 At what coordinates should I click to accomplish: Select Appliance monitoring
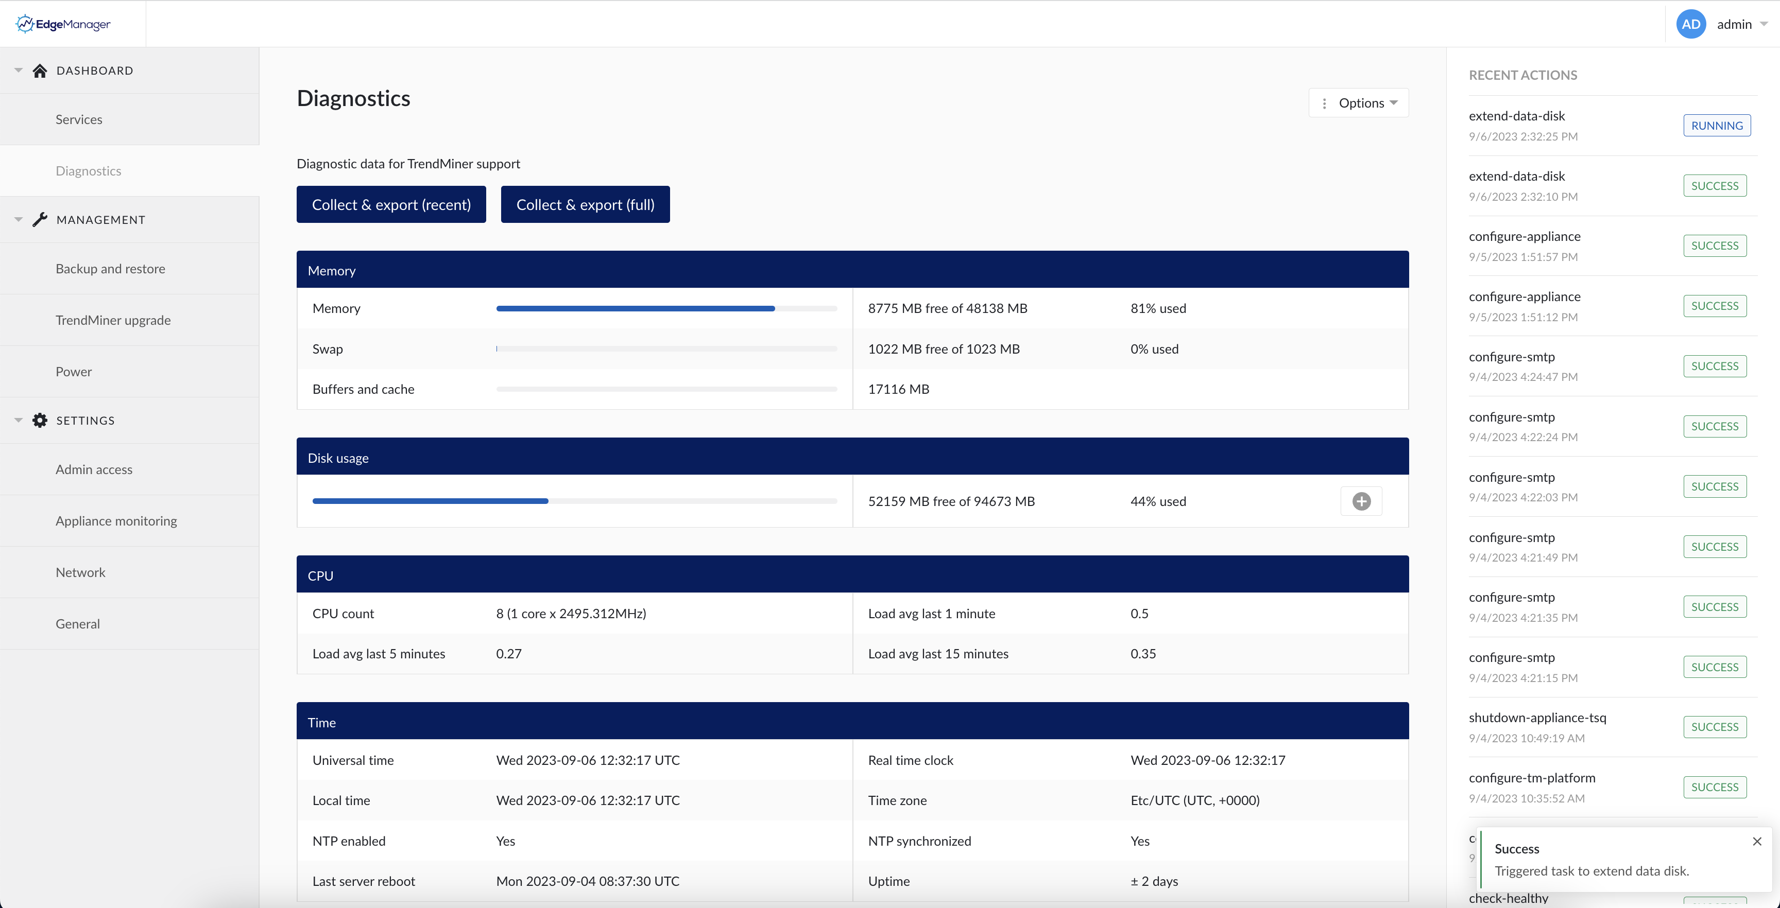click(x=115, y=520)
